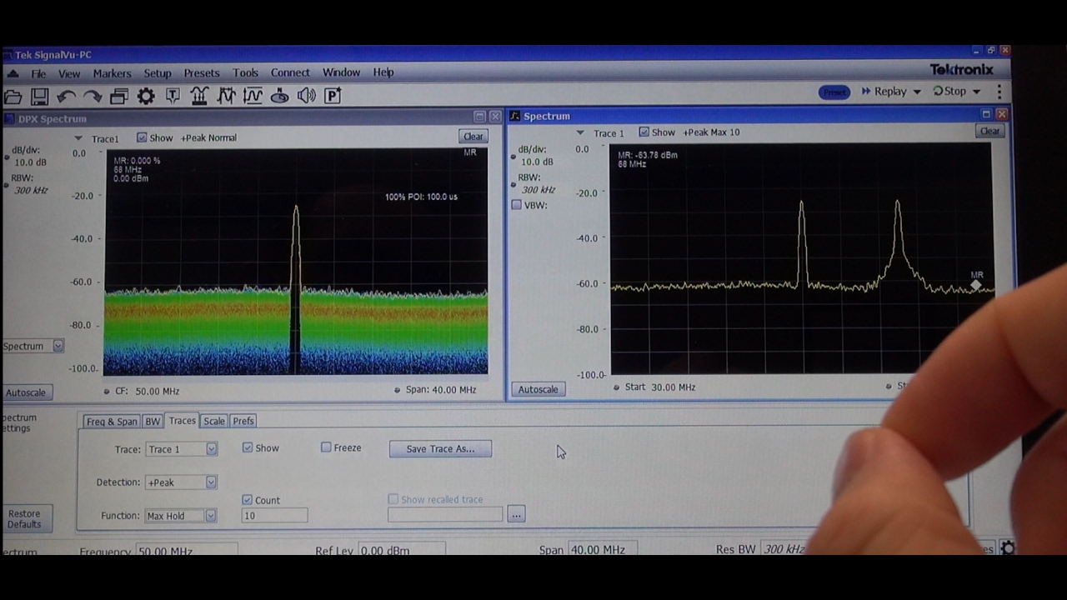Click Clear button in DPX Spectrum
Image resolution: width=1067 pixels, height=600 pixels.
[473, 137]
